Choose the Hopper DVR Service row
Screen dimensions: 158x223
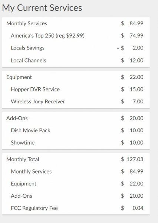tap(76, 89)
